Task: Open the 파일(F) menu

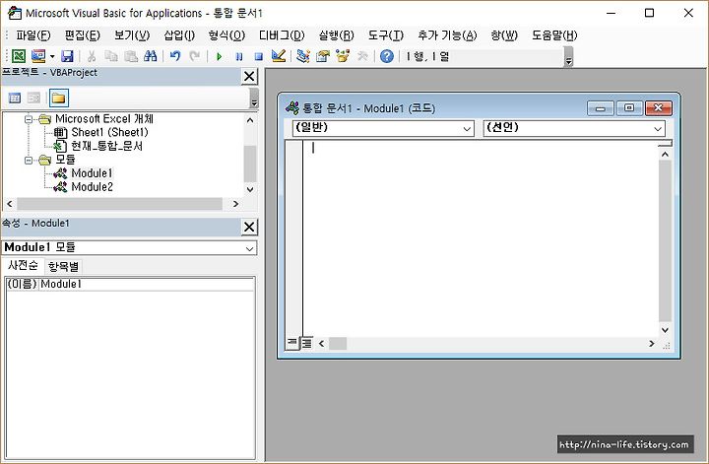Action: click(x=33, y=35)
